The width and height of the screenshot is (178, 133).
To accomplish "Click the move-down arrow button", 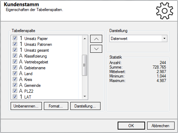I will [x=96, y=49].
